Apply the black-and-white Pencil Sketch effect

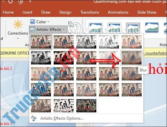pos(109,42)
